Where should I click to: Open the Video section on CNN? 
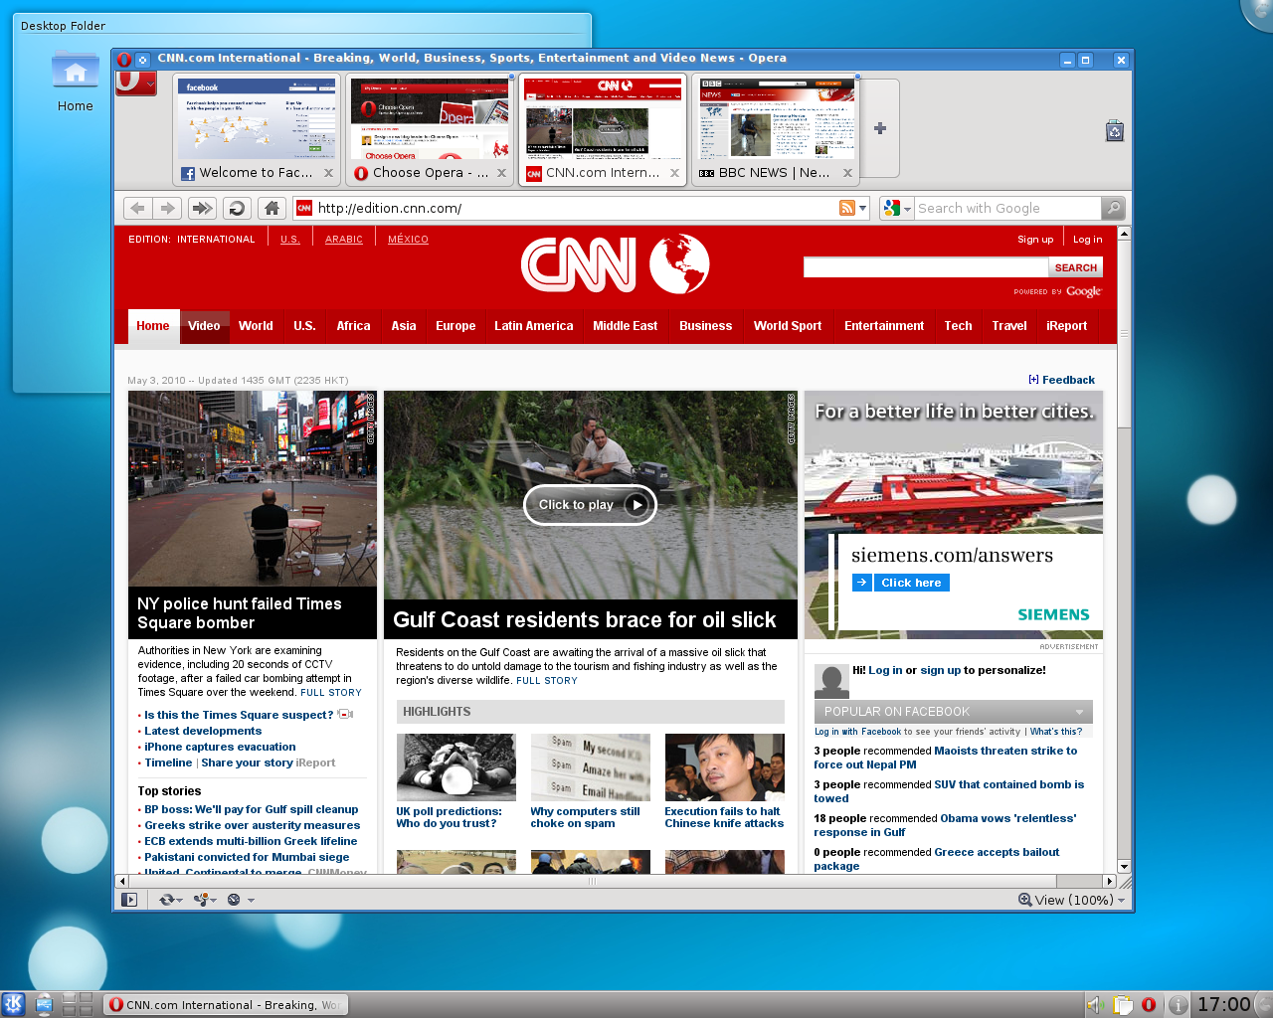point(204,326)
